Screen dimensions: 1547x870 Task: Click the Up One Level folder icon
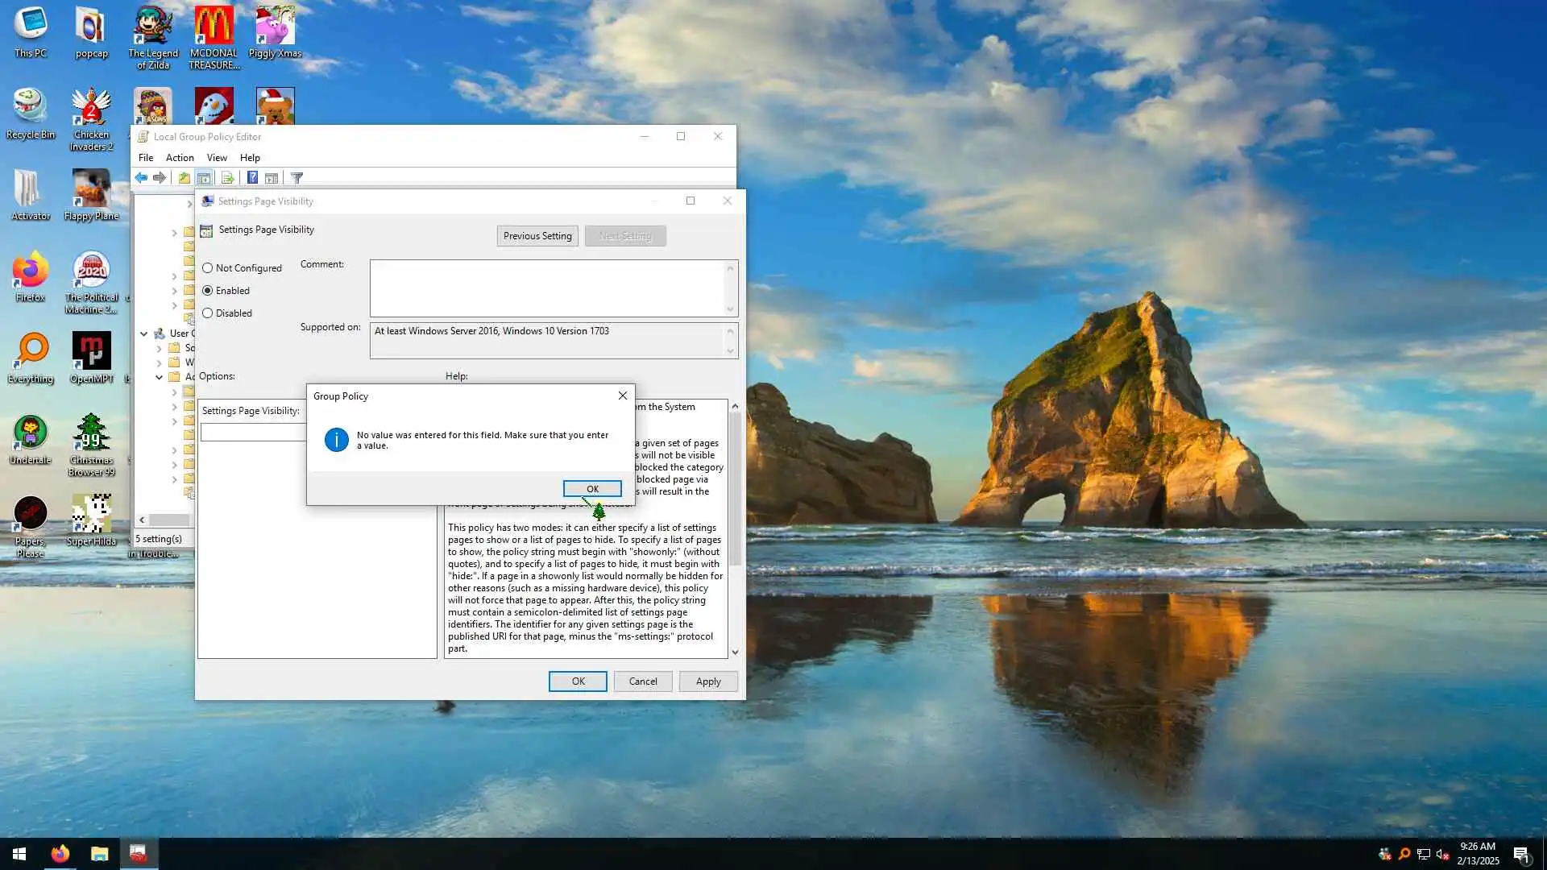[185, 178]
